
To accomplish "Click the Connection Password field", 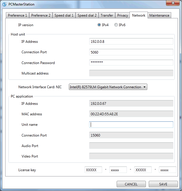I will (x=131, y=63).
